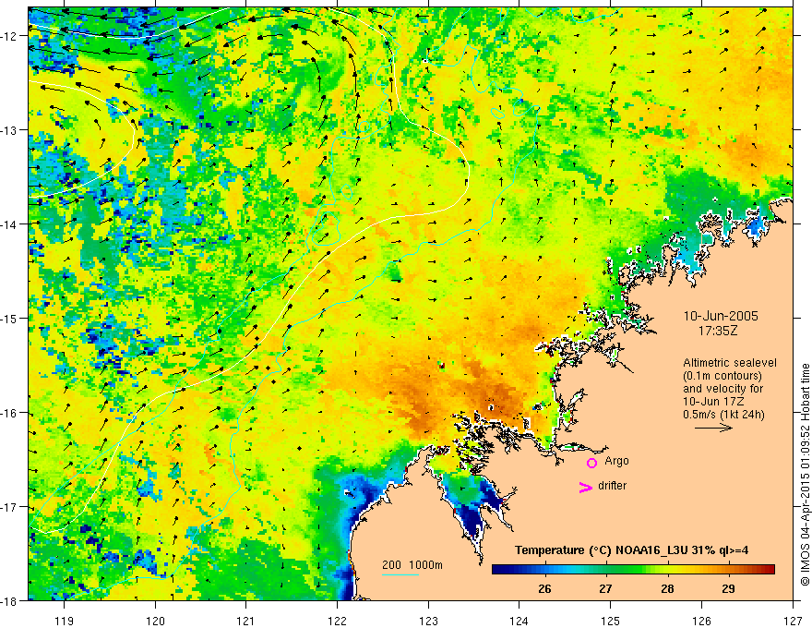
Task: Click the vertical IMOS copyright timestamp text
Action: (805, 475)
